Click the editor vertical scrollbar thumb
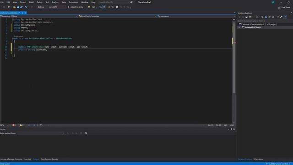This screenshot has width=293, height=165. pos(234,58)
